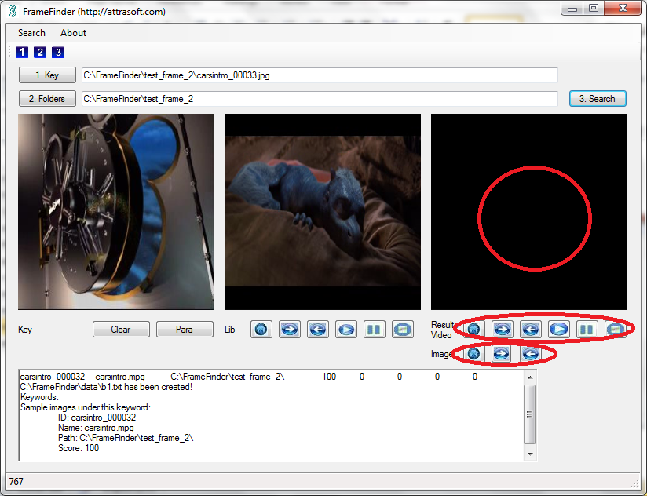Viewport: 647px width, 496px height.
Task: Play the Result Video
Action: click(559, 329)
